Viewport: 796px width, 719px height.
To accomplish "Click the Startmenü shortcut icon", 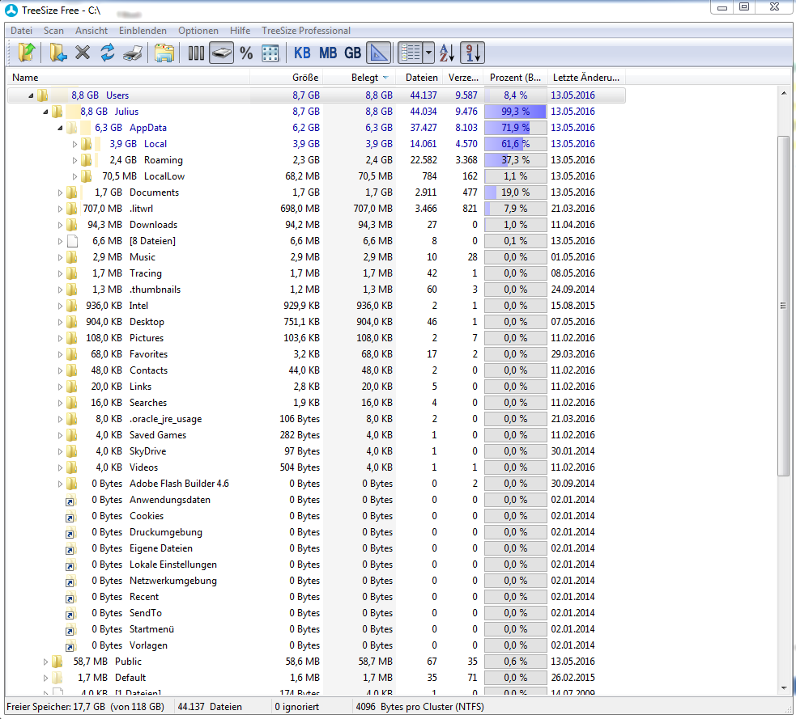I will [71, 630].
